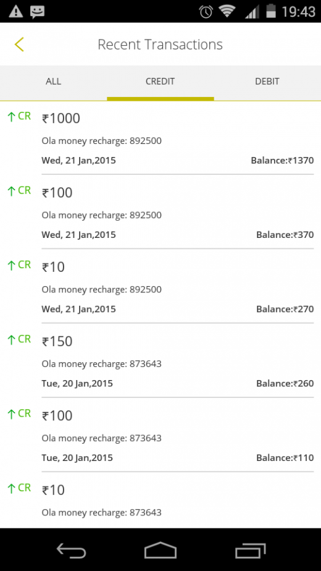Open the ₹1000 credit transaction
Viewport: 321px width, 571px height.
(160, 138)
